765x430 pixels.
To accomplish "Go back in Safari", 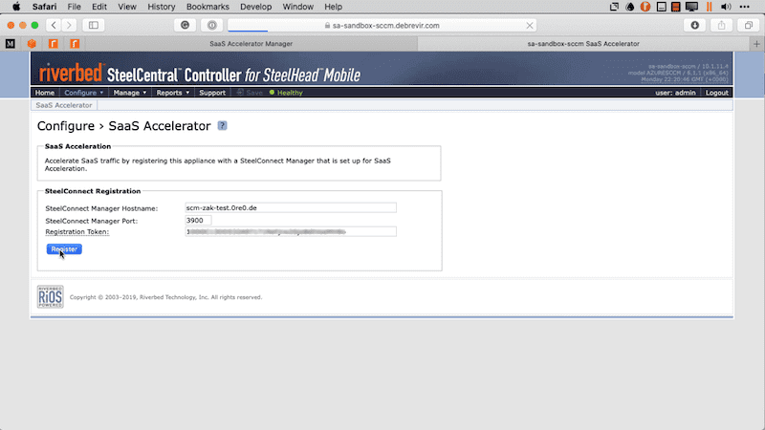I will (54, 26).
